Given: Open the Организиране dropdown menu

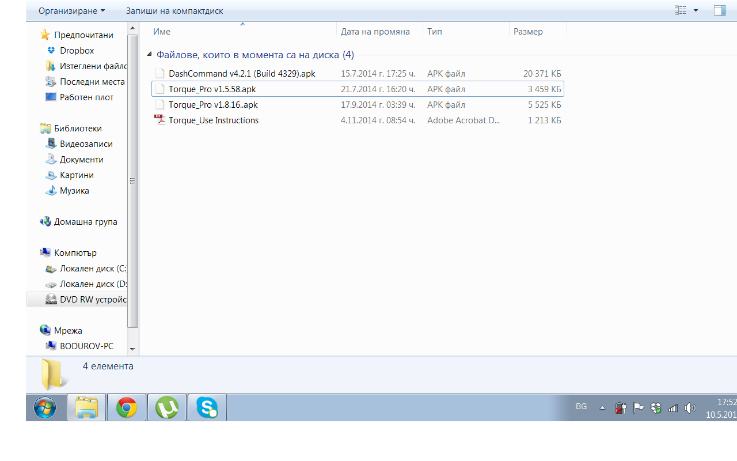Looking at the screenshot, I should pyautogui.click(x=71, y=11).
